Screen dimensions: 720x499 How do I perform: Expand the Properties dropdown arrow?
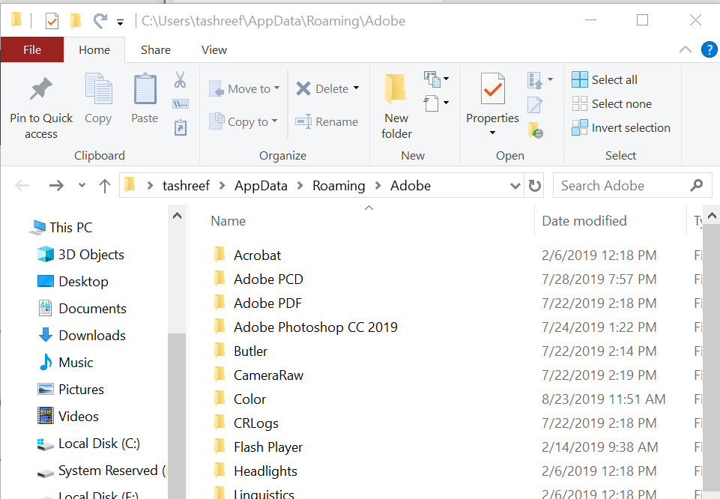(x=493, y=133)
